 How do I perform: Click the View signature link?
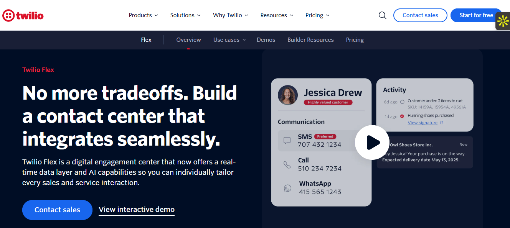[x=423, y=123]
